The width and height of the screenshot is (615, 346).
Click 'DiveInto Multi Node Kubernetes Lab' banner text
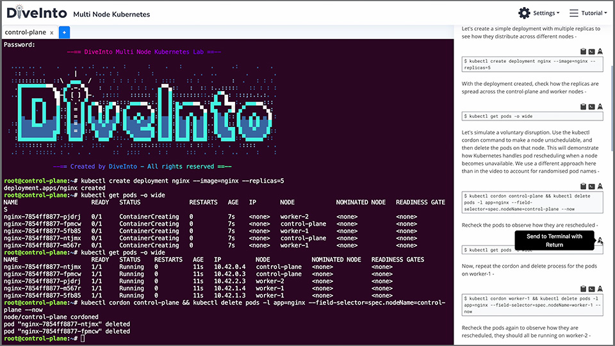tap(144, 52)
